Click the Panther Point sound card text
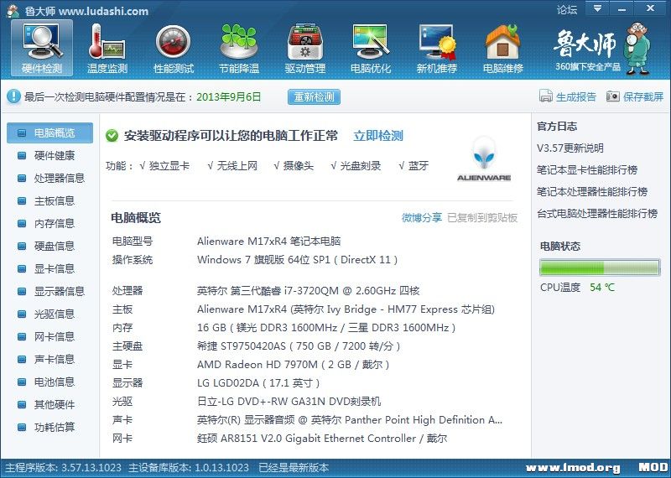 (350, 420)
